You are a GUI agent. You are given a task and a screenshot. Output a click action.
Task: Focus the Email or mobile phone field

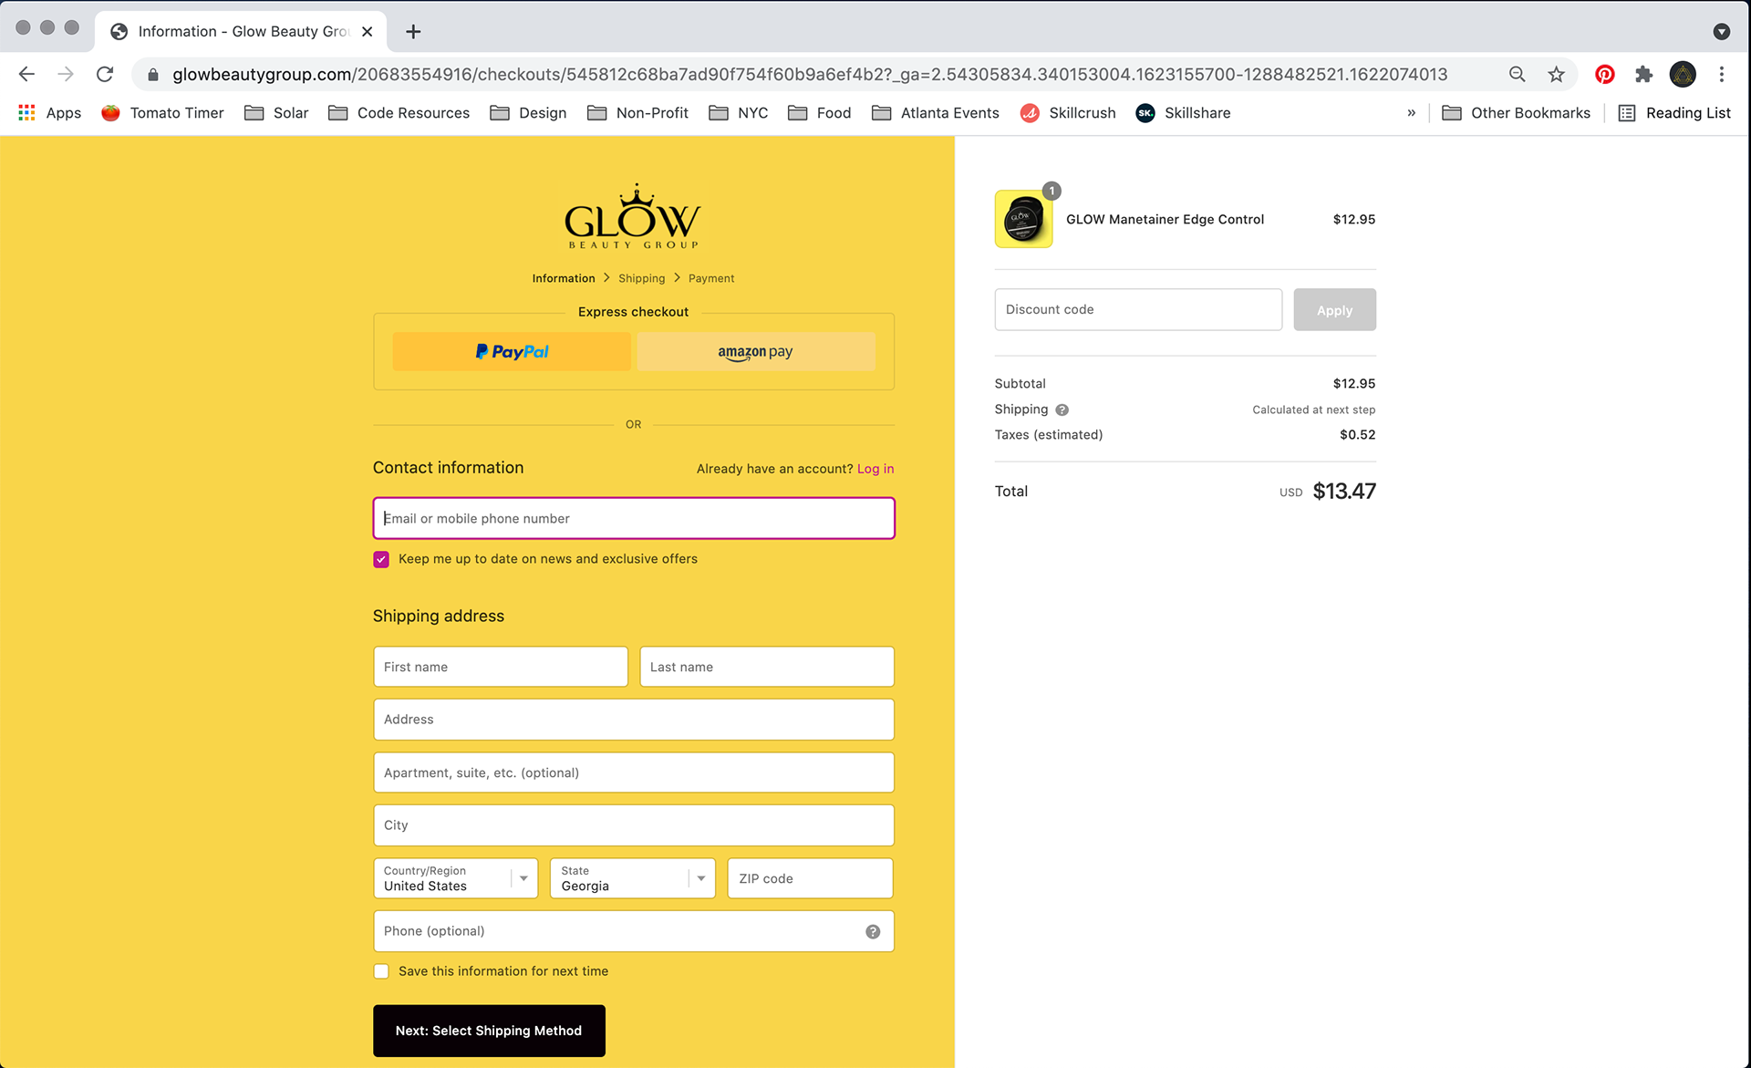[x=634, y=518]
